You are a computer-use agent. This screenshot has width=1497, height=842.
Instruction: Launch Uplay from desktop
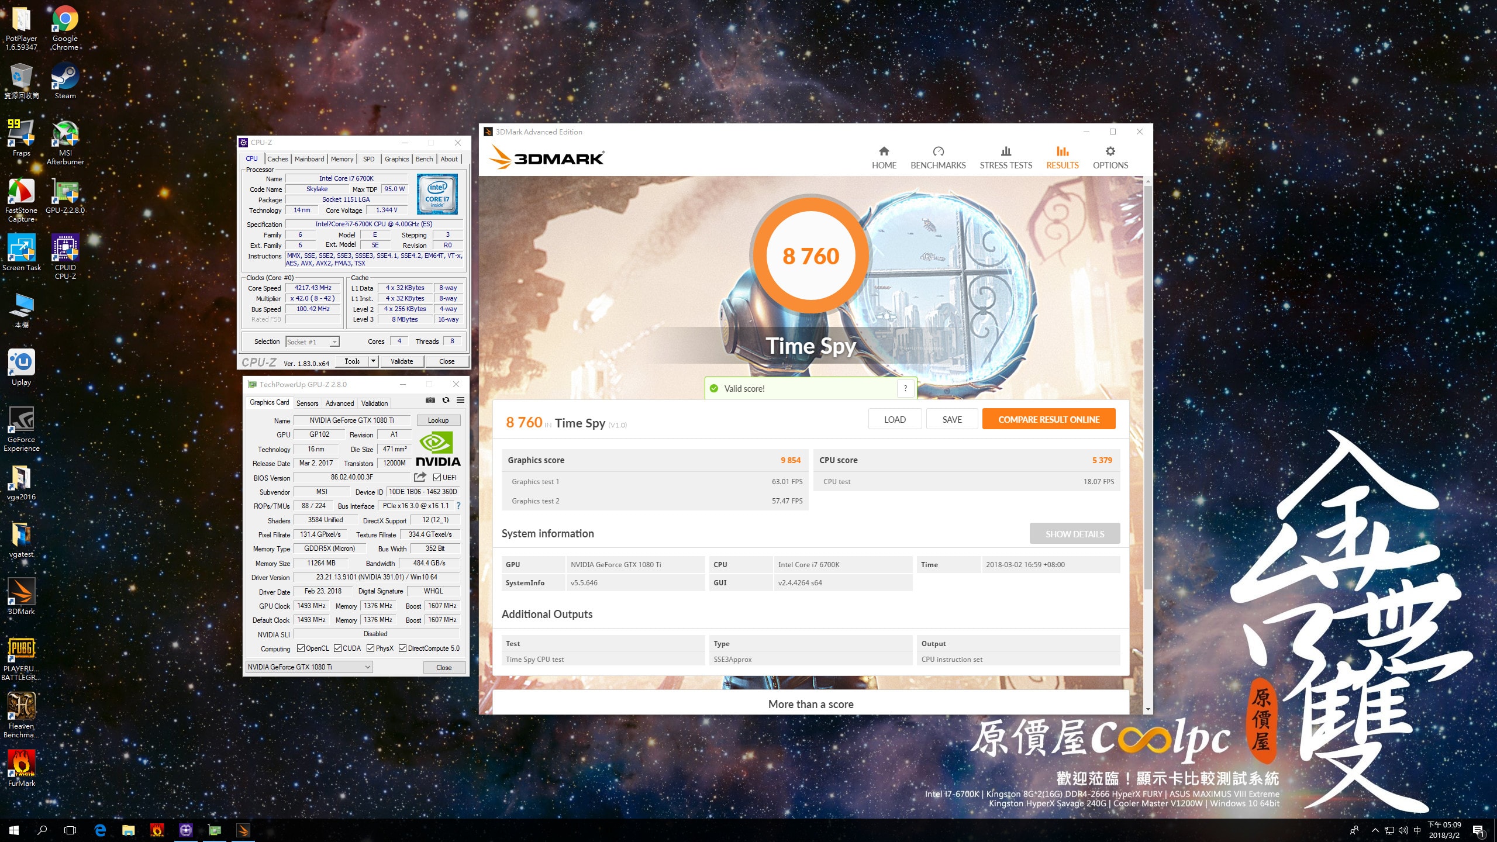[x=22, y=368]
